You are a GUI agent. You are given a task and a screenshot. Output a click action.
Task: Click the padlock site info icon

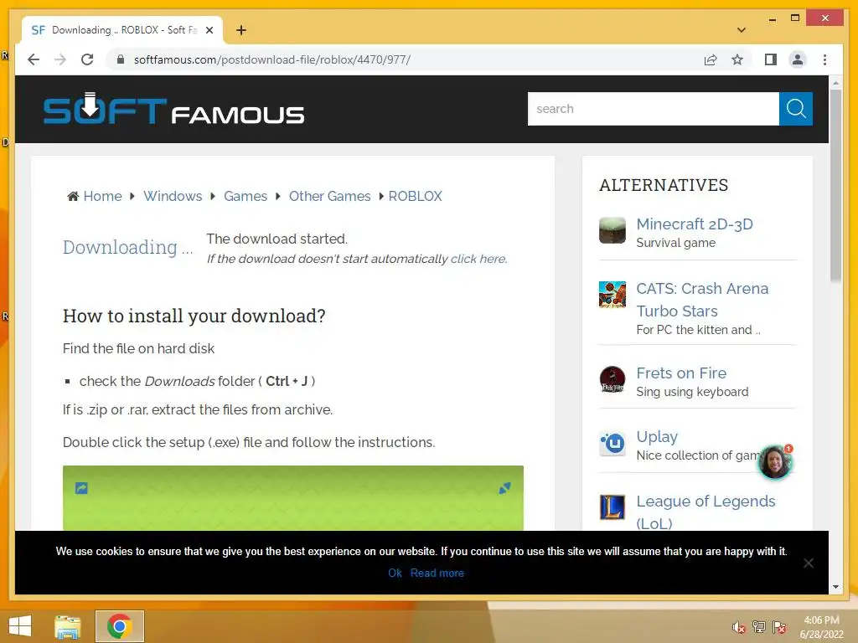[x=121, y=59]
